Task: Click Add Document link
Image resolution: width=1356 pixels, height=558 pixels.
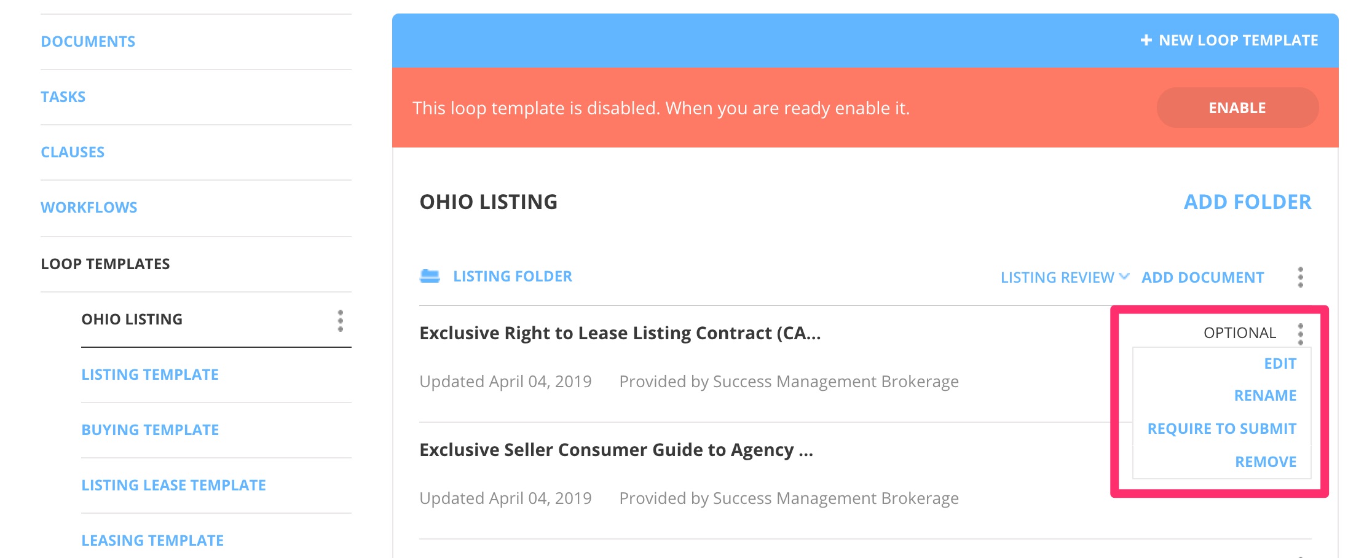Action: click(x=1202, y=278)
